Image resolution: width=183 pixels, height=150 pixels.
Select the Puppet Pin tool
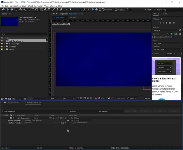70,10
